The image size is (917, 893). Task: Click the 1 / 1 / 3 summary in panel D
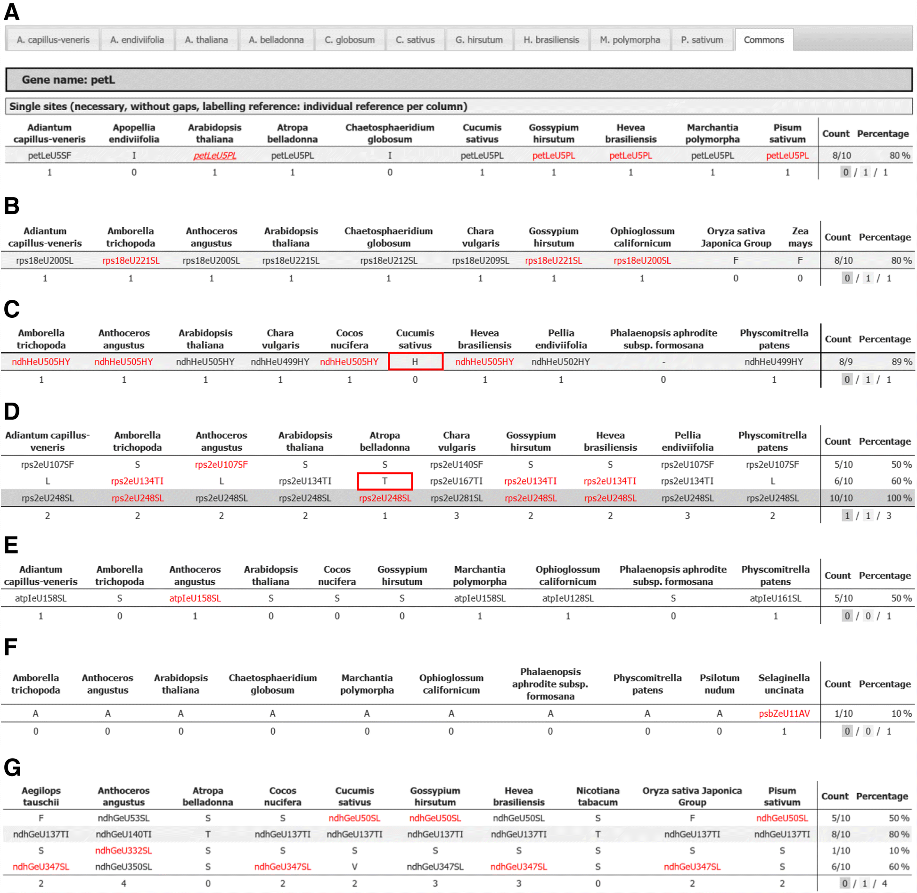coord(867,515)
